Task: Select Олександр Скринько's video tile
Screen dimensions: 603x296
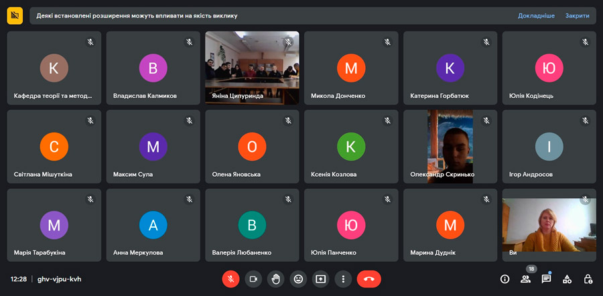Action: point(450,146)
